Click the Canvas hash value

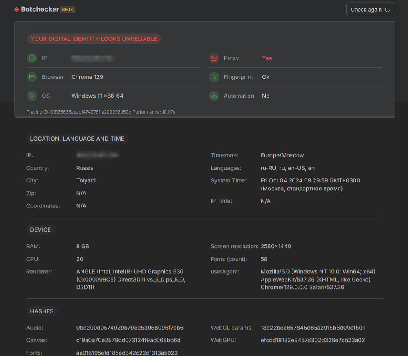pos(128,340)
